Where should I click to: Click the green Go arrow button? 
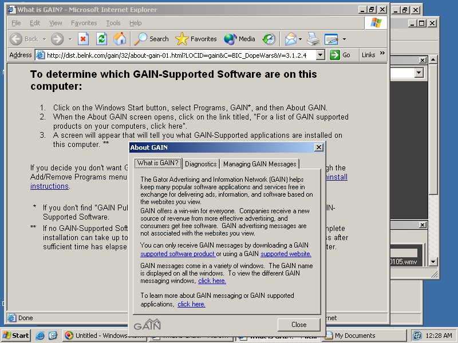(335, 55)
